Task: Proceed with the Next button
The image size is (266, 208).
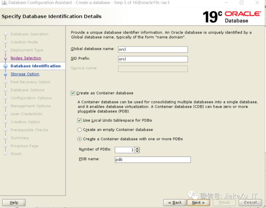Action: point(198,203)
